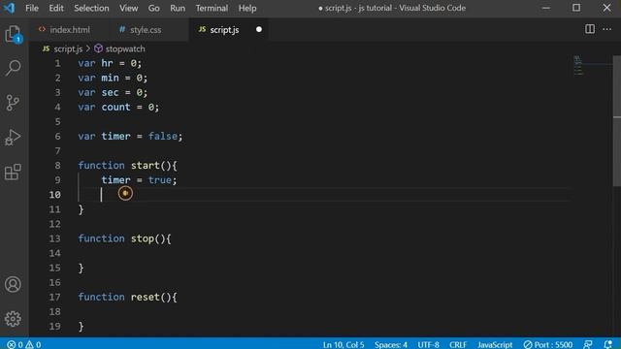
Task: Change indentation via Spaces: 4
Action: pos(391,345)
